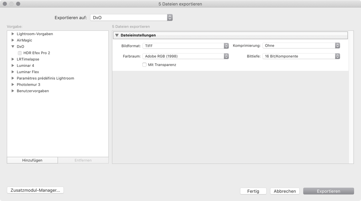361x201 pixels.
Task: Expand the Luminar Flex preset folder
Action: click(x=13, y=72)
